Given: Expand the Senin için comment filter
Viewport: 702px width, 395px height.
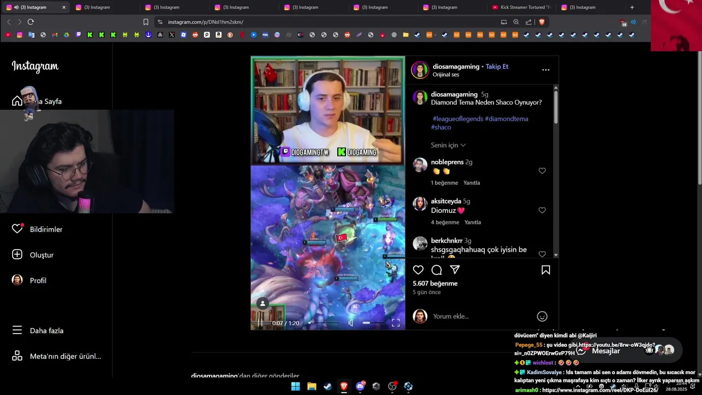Looking at the screenshot, I should (448, 145).
